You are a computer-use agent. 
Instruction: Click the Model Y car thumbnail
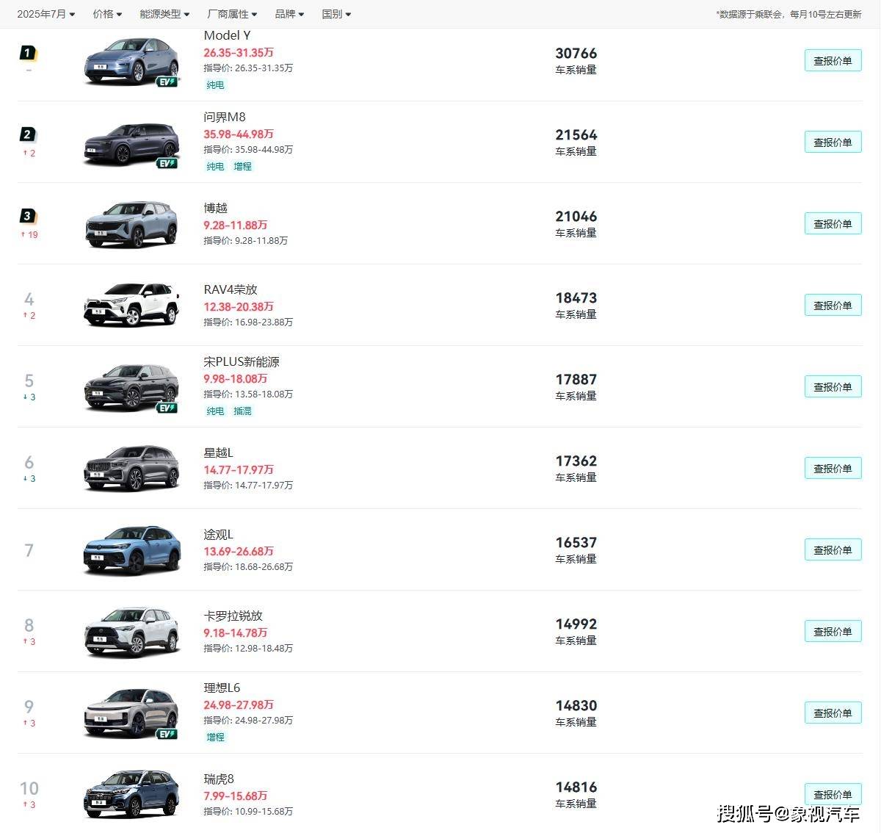point(131,61)
